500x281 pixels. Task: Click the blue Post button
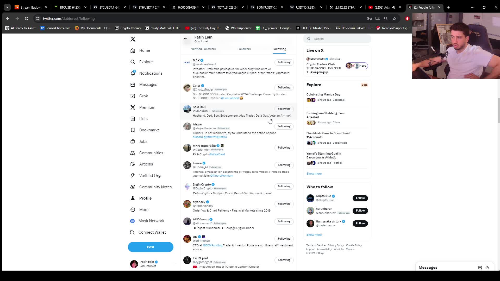pyautogui.click(x=151, y=247)
